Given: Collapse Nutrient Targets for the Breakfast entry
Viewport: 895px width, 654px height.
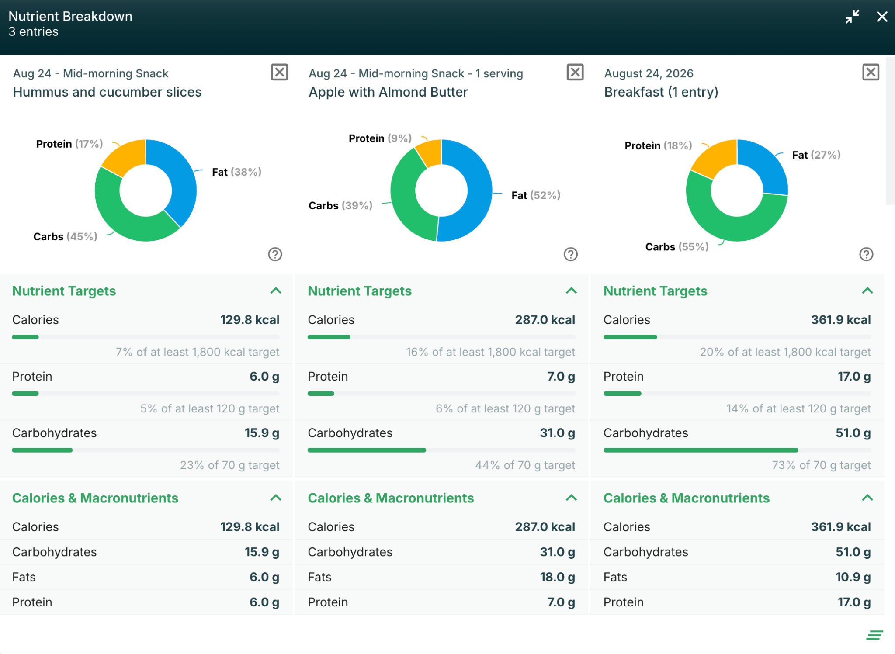Looking at the screenshot, I should pyautogui.click(x=867, y=291).
